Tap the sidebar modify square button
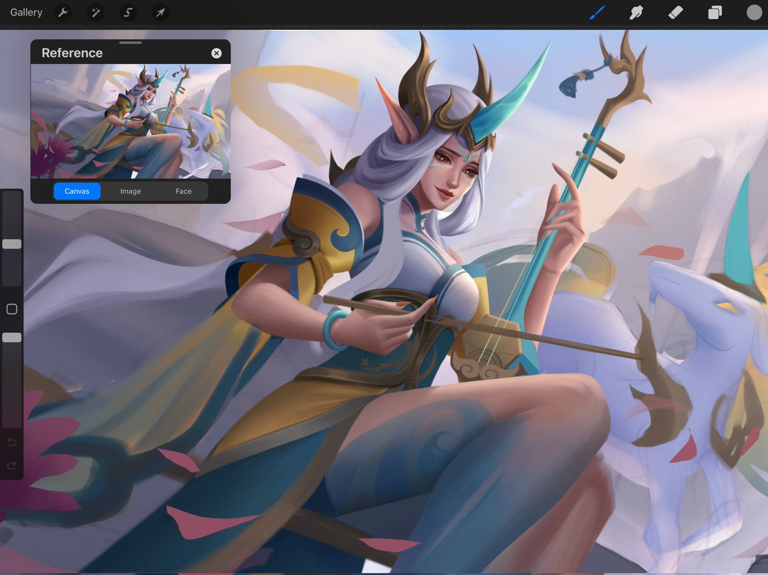 click(x=12, y=310)
